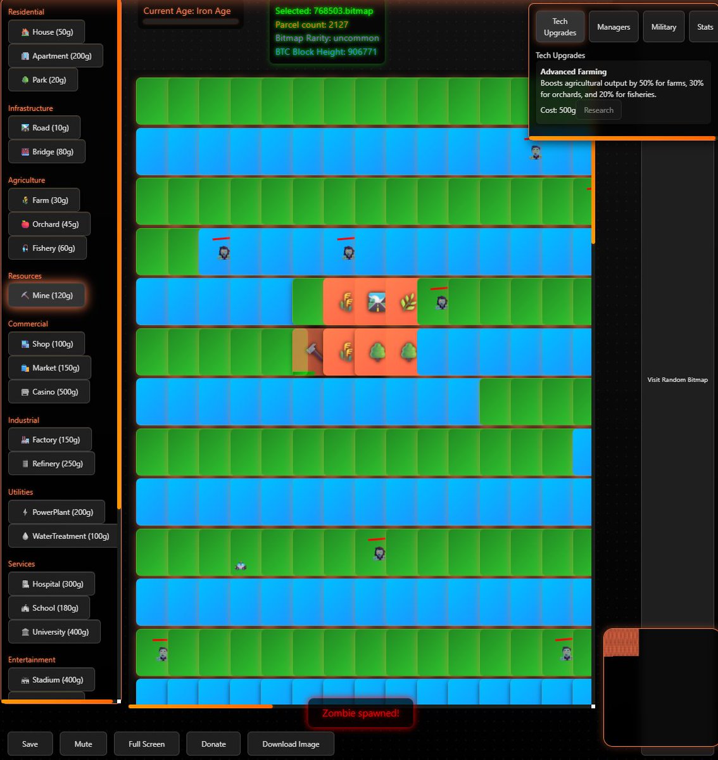Pick the Park (20g) option
Image resolution: width=718 pixels, height=760 pixels.
[43, 80]
